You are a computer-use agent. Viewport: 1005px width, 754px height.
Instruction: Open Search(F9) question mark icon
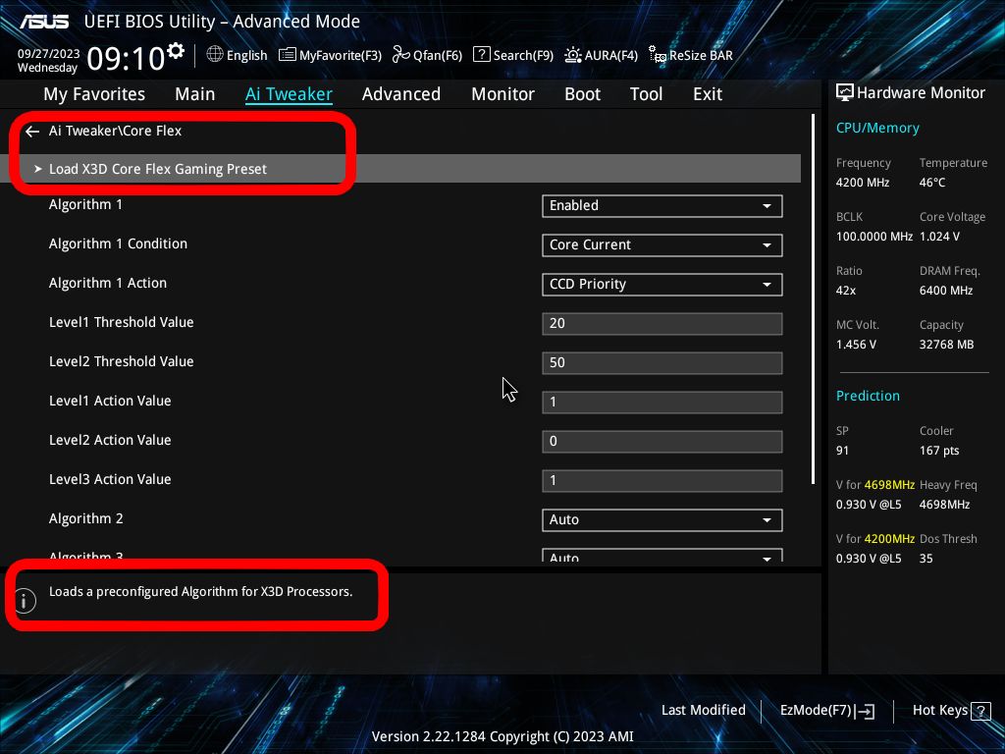click(x=481, y=55)
